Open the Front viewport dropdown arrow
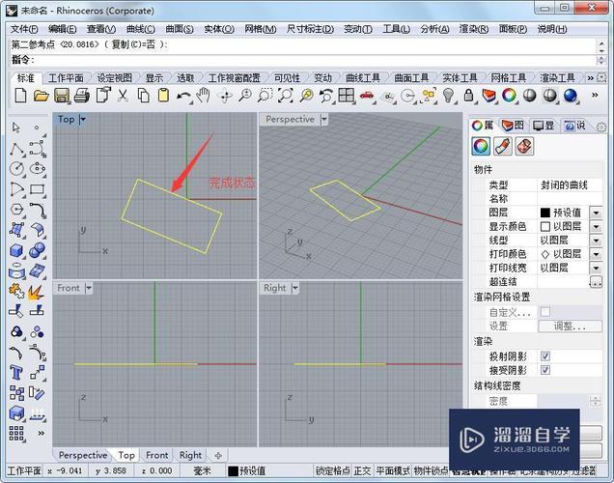This screenshot has width=614, height=483. tap(89, 288)
